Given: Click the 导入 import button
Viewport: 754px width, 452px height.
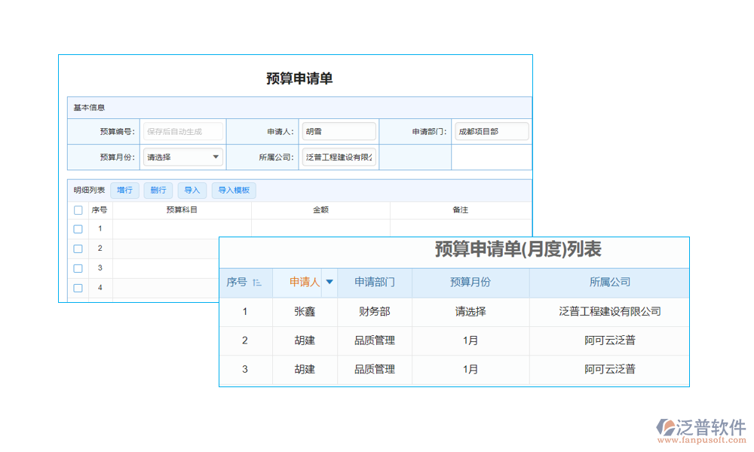Looking at the screenshot, I should point(192,190).
